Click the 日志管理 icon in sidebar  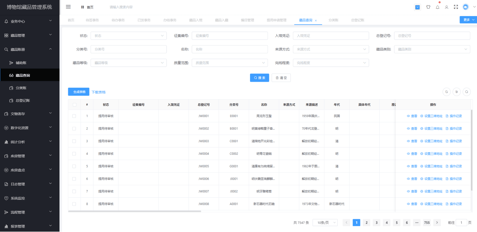click(6, 184)
